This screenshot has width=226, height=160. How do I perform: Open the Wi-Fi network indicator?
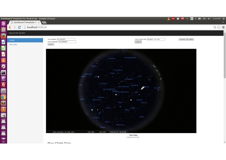(187, 19)
